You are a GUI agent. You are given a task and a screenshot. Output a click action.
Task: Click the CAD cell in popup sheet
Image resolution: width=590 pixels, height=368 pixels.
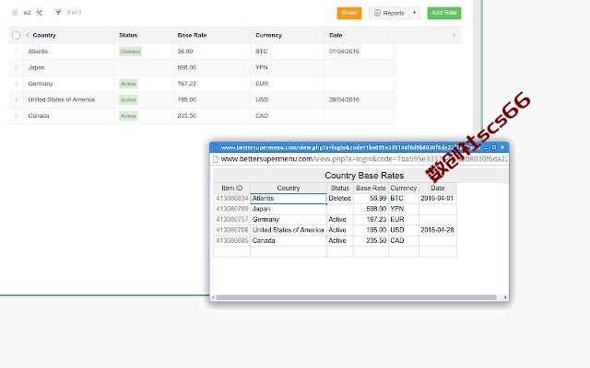pyautogui.click(x=404, y=240)
